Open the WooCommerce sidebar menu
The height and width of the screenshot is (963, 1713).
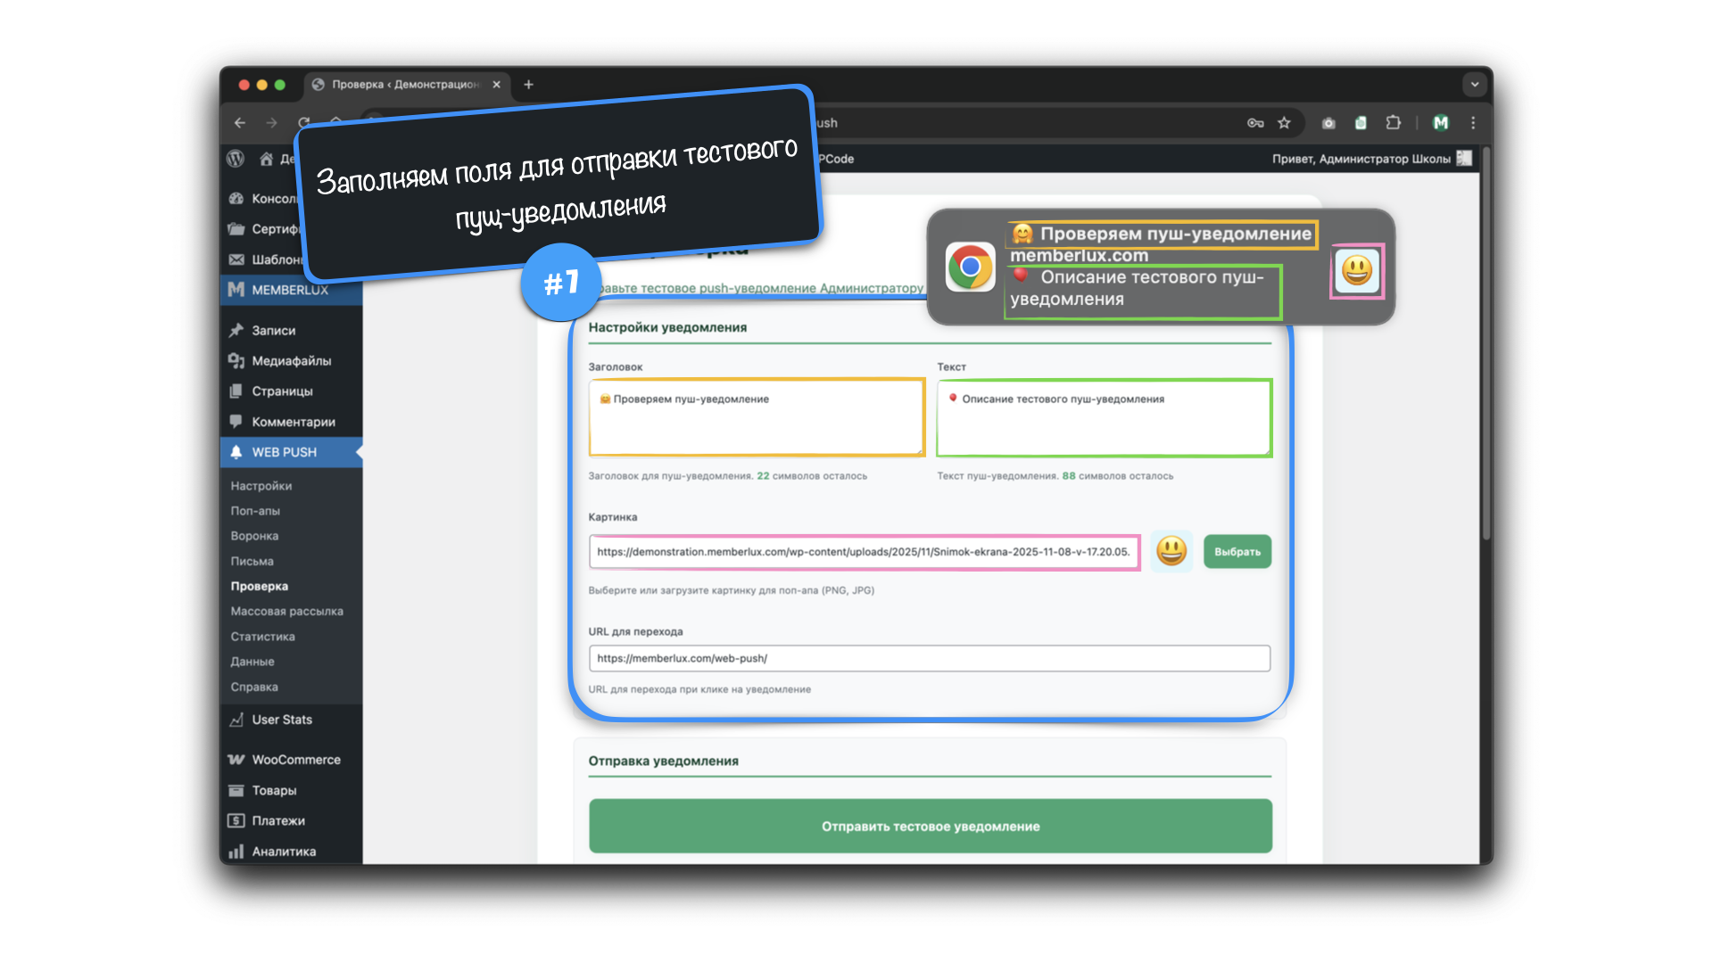pos(295,760)
